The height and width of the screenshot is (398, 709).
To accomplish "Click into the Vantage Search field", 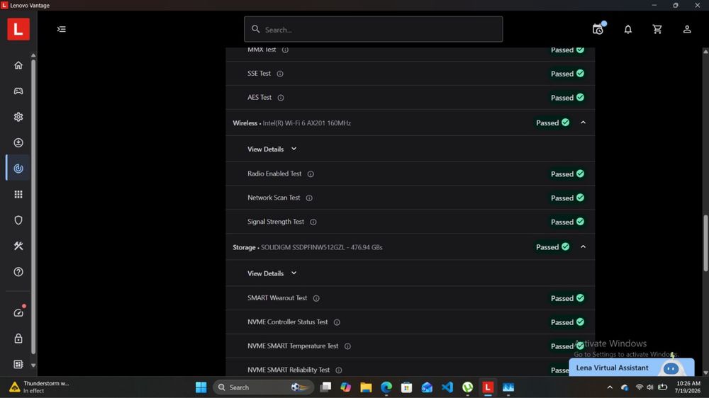I will coord(374,29).
